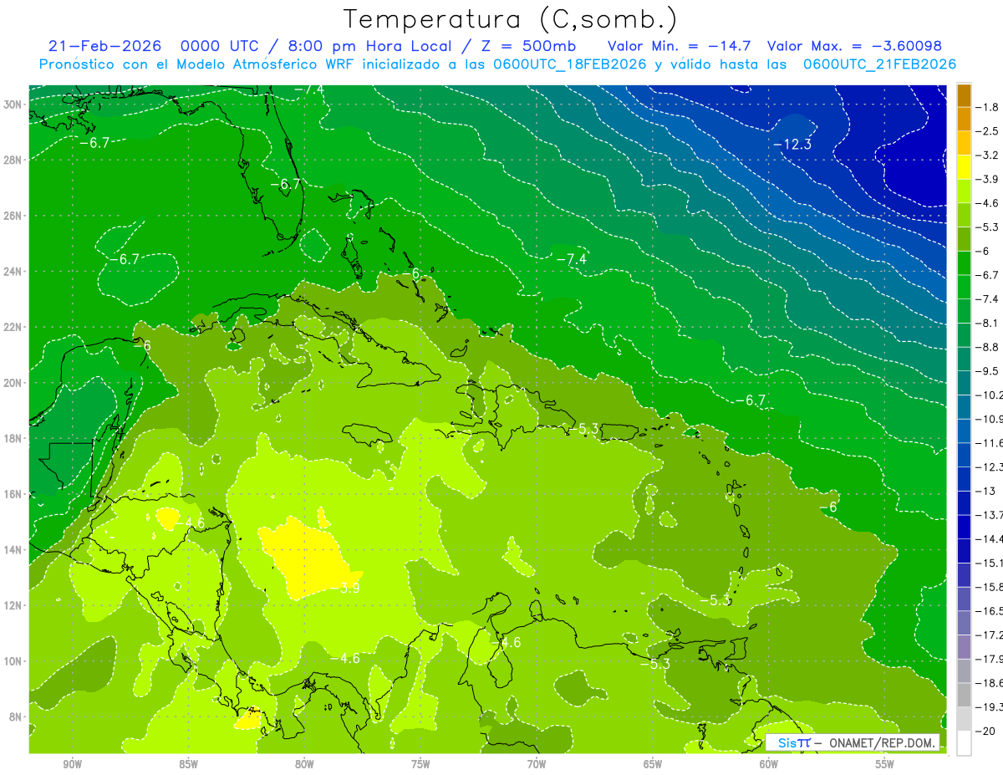Click the "0600UTC_21FEB2026" valid-until time
1003x775 pixels.
pos(879,64)
